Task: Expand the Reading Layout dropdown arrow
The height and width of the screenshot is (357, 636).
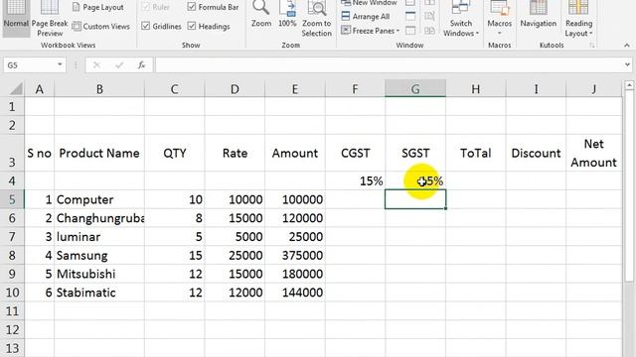Action: coord(591,33)
